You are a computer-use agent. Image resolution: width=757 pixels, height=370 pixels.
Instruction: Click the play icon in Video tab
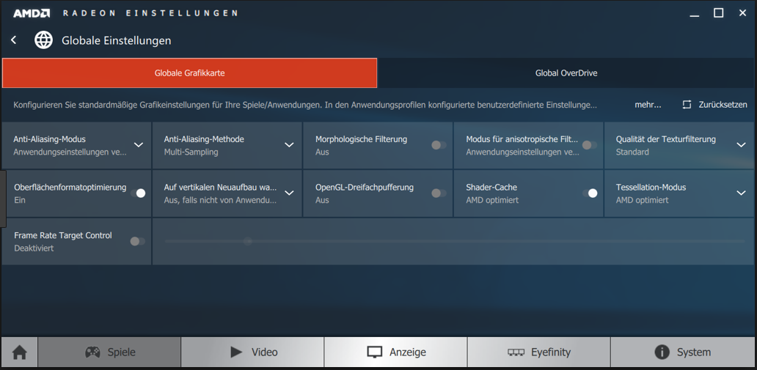coord(236,352)
